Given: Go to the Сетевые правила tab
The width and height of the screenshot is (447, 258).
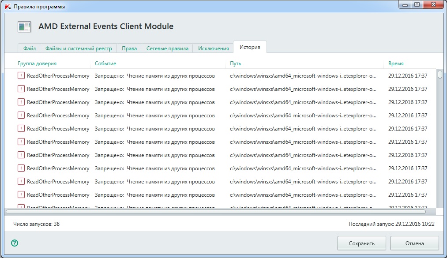Looking at the screenshot, I should pos(167,49).
